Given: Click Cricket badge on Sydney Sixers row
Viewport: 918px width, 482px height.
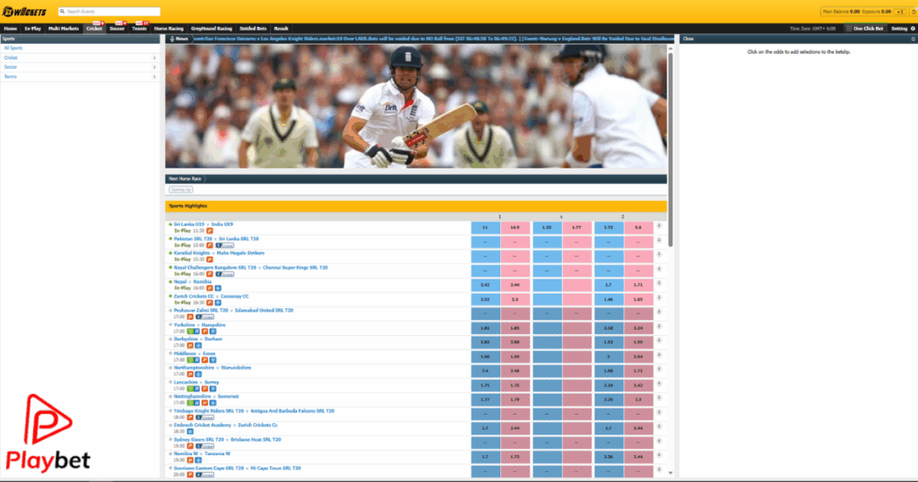Looking at the screenshot, I should (x=205, y=446).
